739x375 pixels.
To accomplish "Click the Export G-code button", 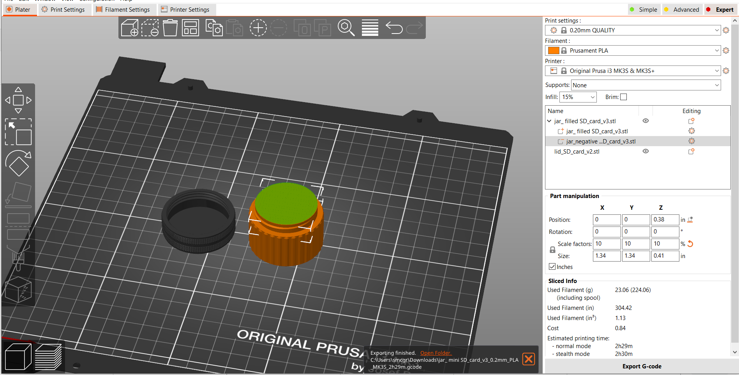I will point(642,366).
